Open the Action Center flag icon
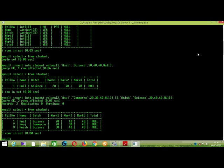Screen dimensions: 224x168 (x=203, y=144)
